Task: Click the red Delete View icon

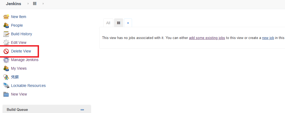Action: coord(6,51)
